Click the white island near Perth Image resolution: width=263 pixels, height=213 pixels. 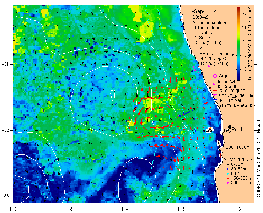pos(209,130)
